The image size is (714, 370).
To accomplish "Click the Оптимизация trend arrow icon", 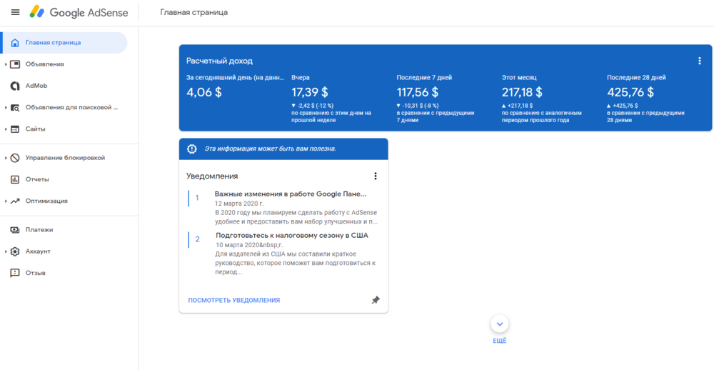I will pos(15,201).
